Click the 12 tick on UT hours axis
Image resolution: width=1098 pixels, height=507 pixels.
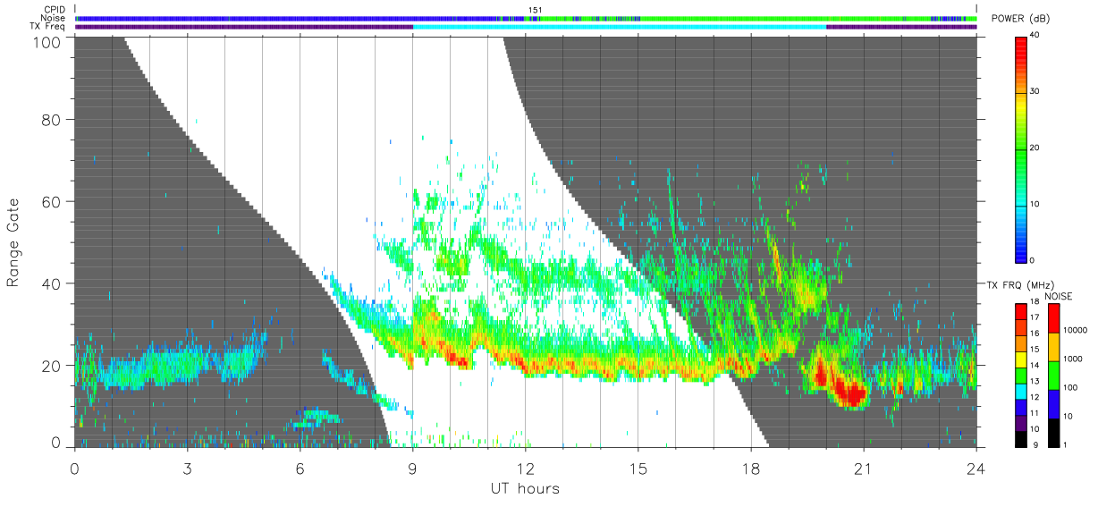525,468
